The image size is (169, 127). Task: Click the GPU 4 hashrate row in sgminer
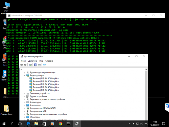56,51
